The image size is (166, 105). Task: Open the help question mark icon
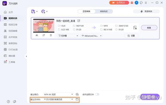[8, 102]
